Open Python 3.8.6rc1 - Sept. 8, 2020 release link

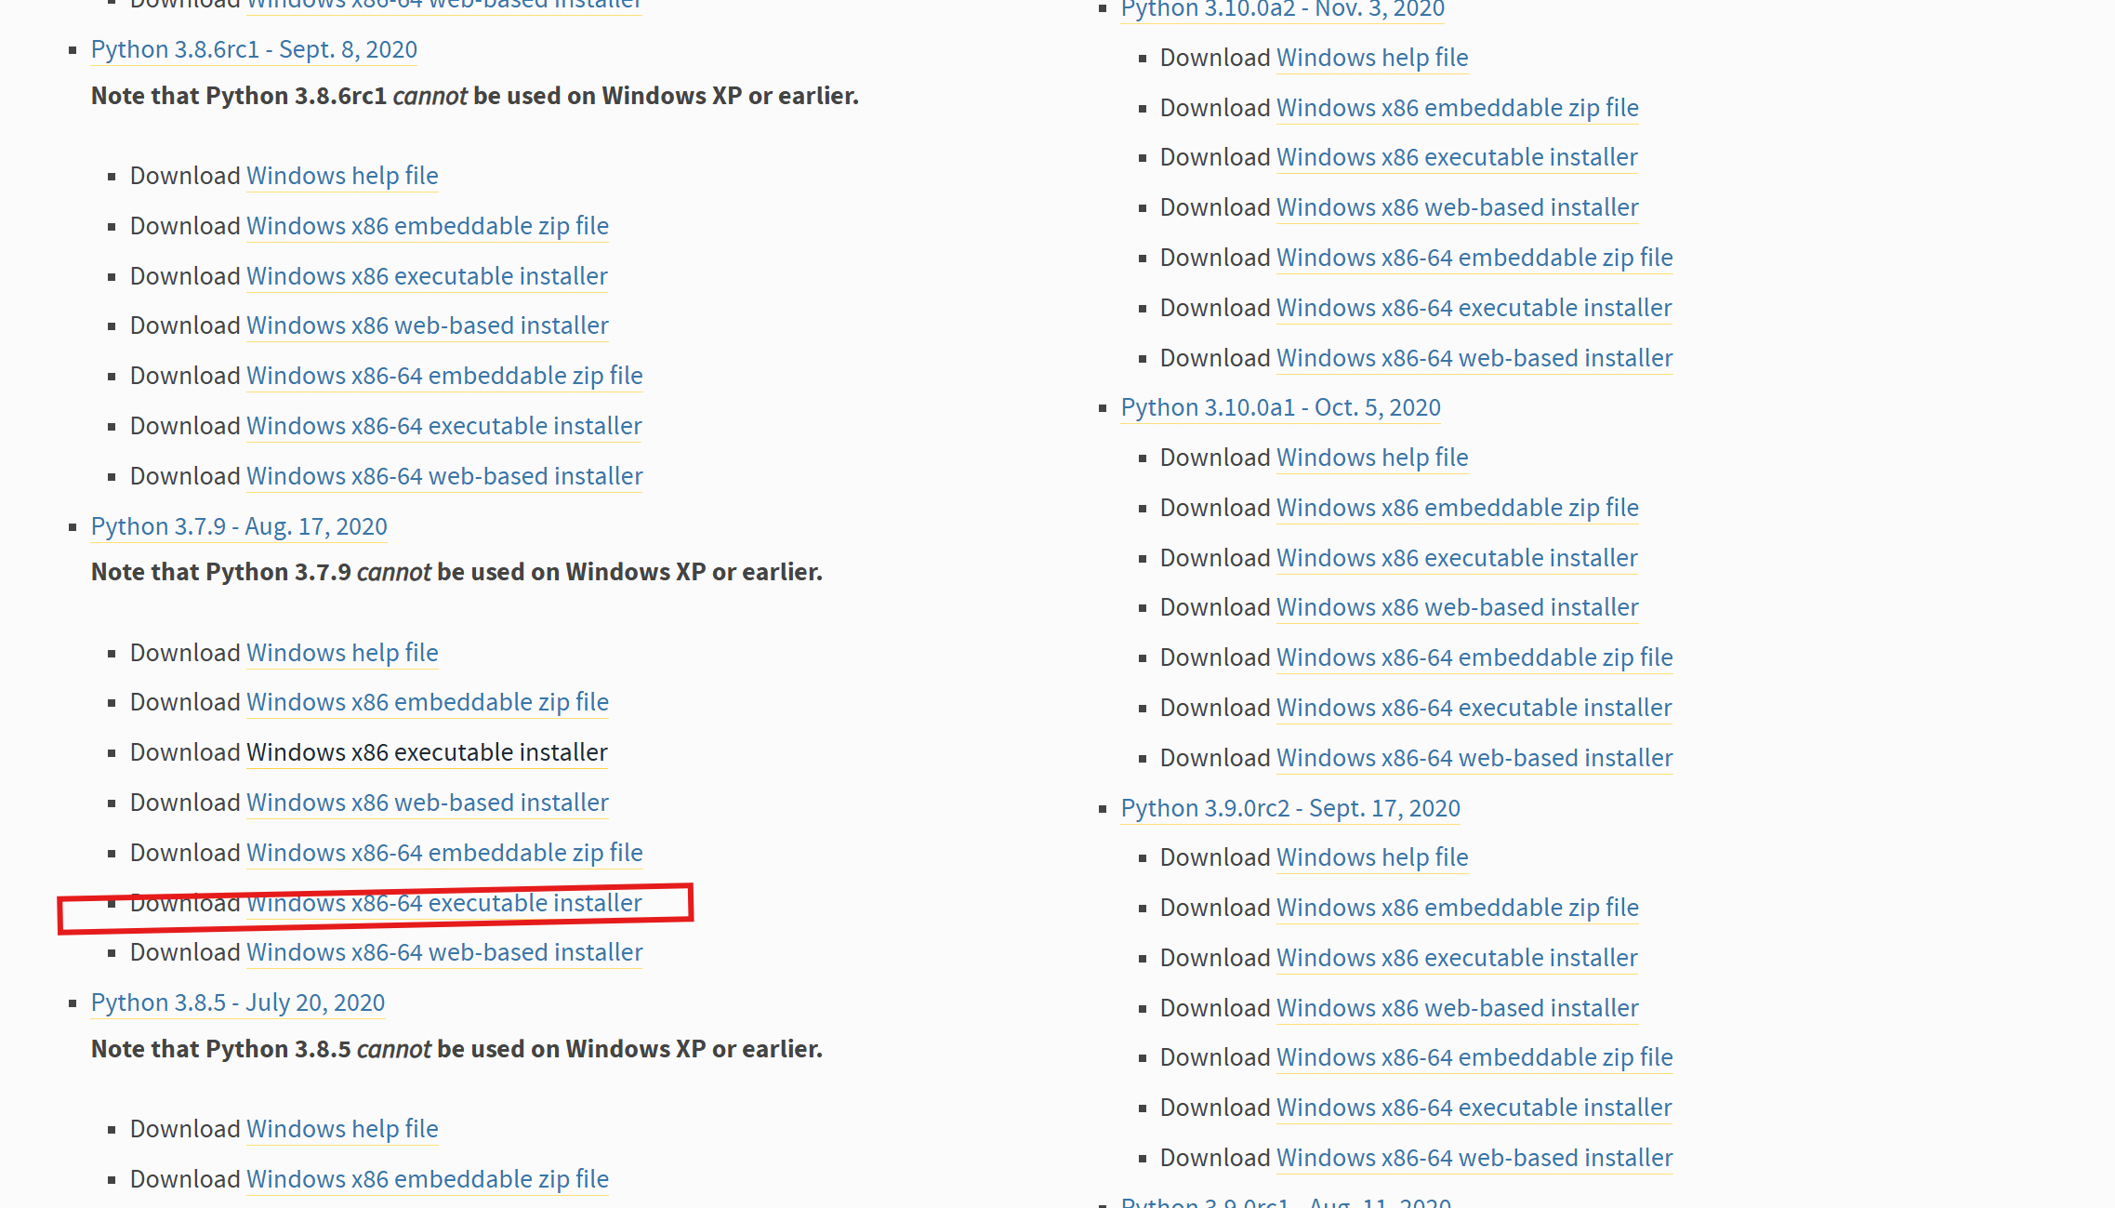point(254,49)
